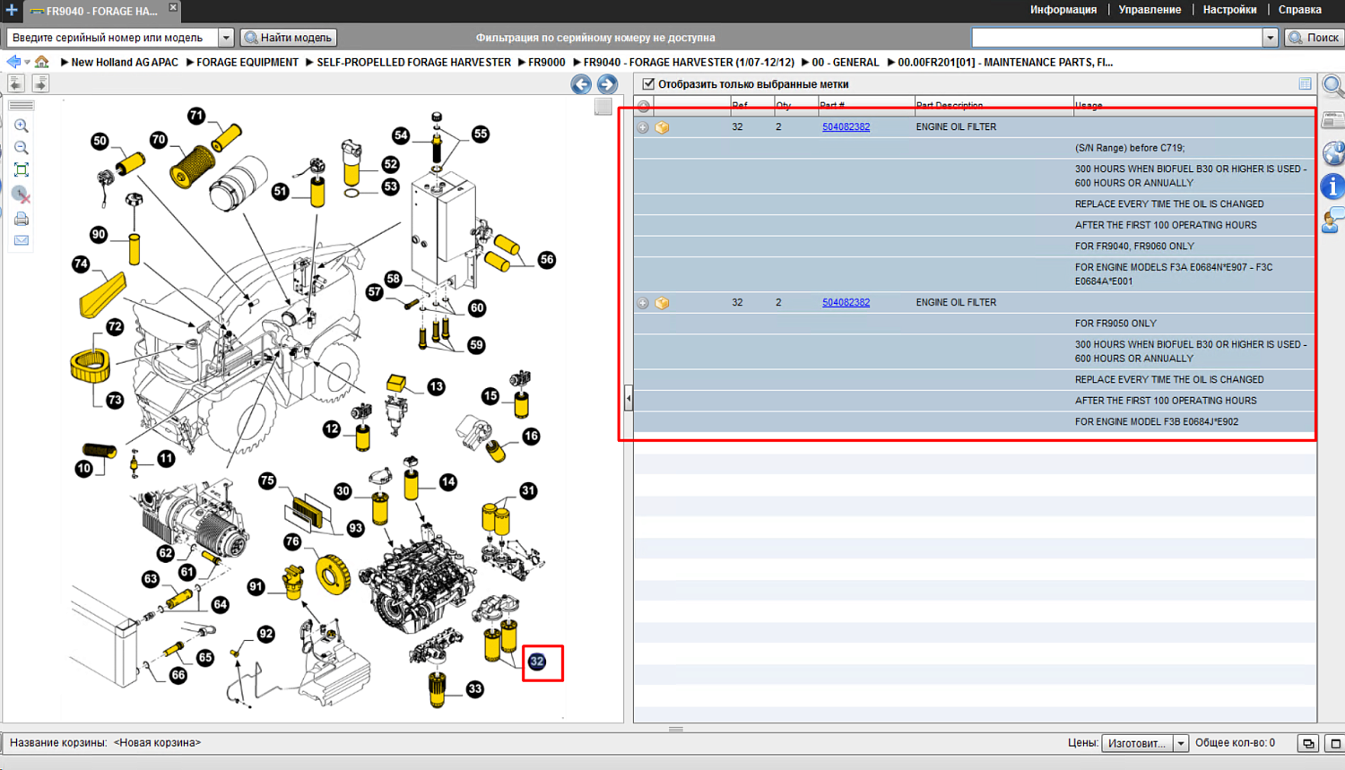The image size is (1345, 770).
Task: Go to 'FORAGE EQUIPMENT' breadcrumb
Action: (247, 63)
